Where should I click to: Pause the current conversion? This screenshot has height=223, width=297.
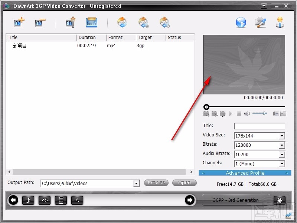tap(143, 23)
